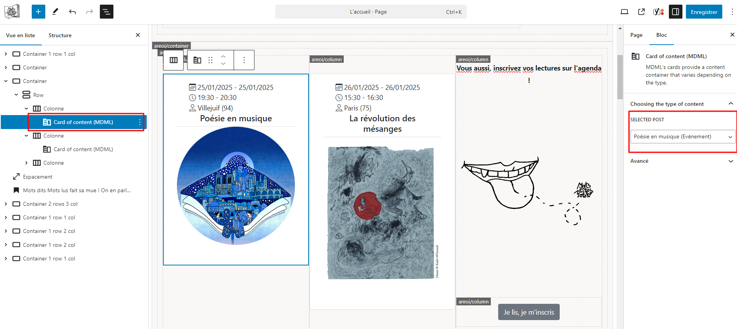The height and width of the screenshot is (329, 737).
Task: Click the blue block inserter plus button
Action: [x=38, y=12]
